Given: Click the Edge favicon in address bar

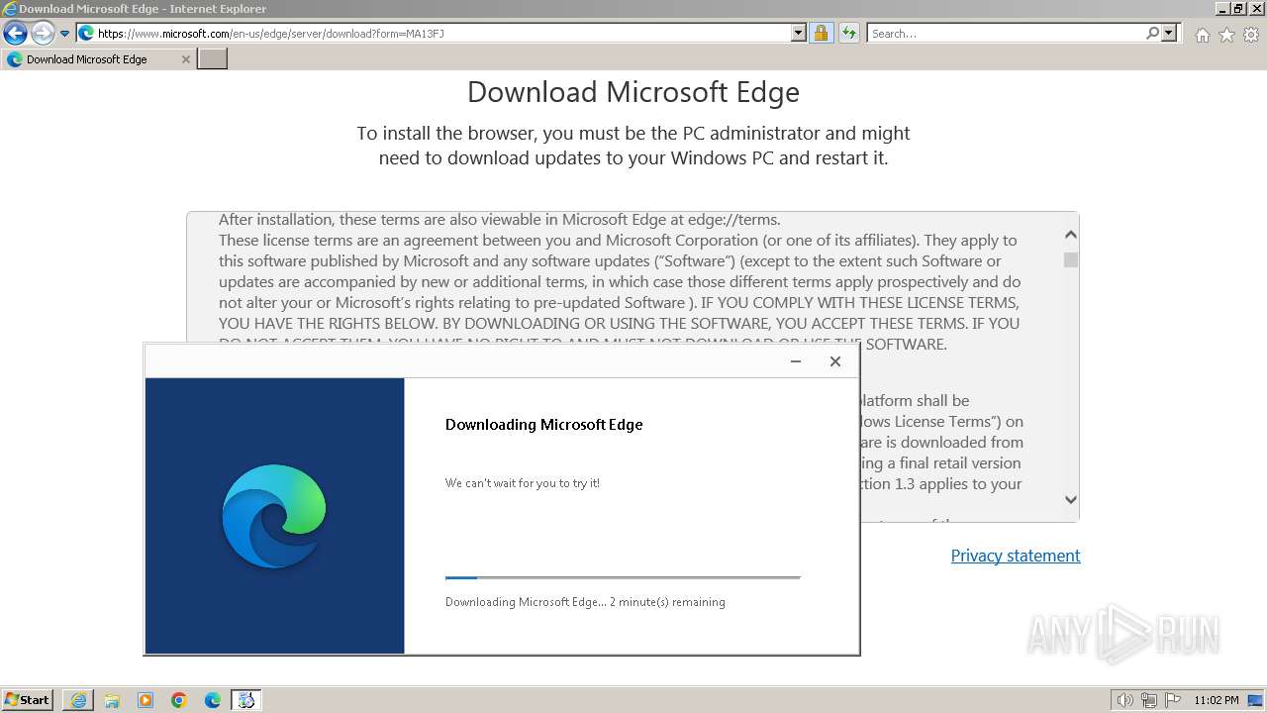Looking at the screenshot, I should [86, 33].
